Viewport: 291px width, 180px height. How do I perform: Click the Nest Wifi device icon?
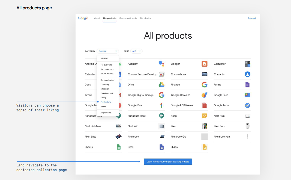click(x=161, y=126)
